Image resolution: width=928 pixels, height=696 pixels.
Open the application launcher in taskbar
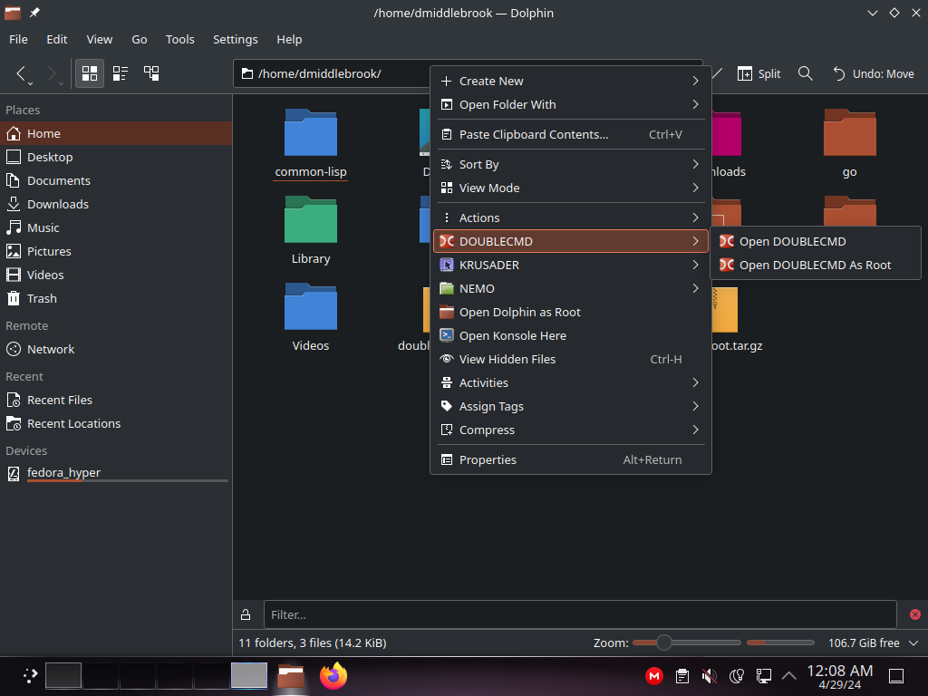point(30,676)
